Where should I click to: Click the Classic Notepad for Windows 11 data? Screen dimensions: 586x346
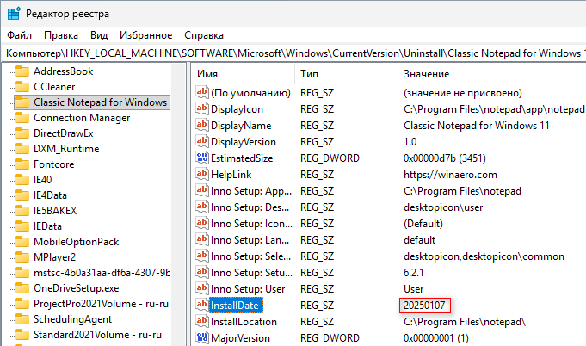tap(476, 126)
